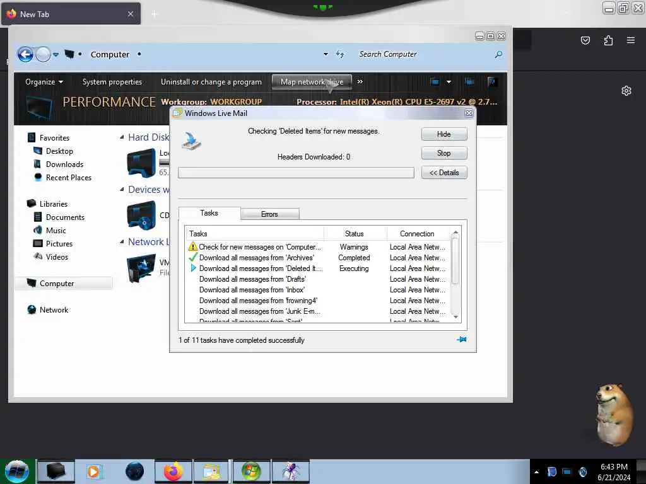This screenshot has width=646, height=484.
Task: Open the view options dropdown arrow
Action: pyautogui.click(x=449, y=81)
